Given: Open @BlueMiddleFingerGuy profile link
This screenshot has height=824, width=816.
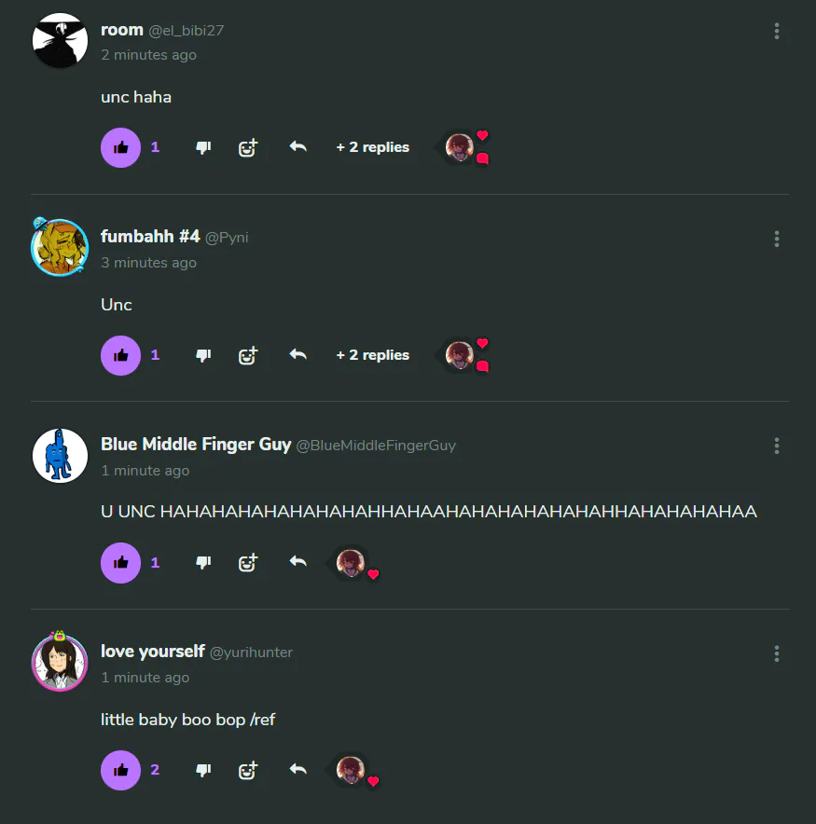Looking at the screenshot, I should click(376, 446).
